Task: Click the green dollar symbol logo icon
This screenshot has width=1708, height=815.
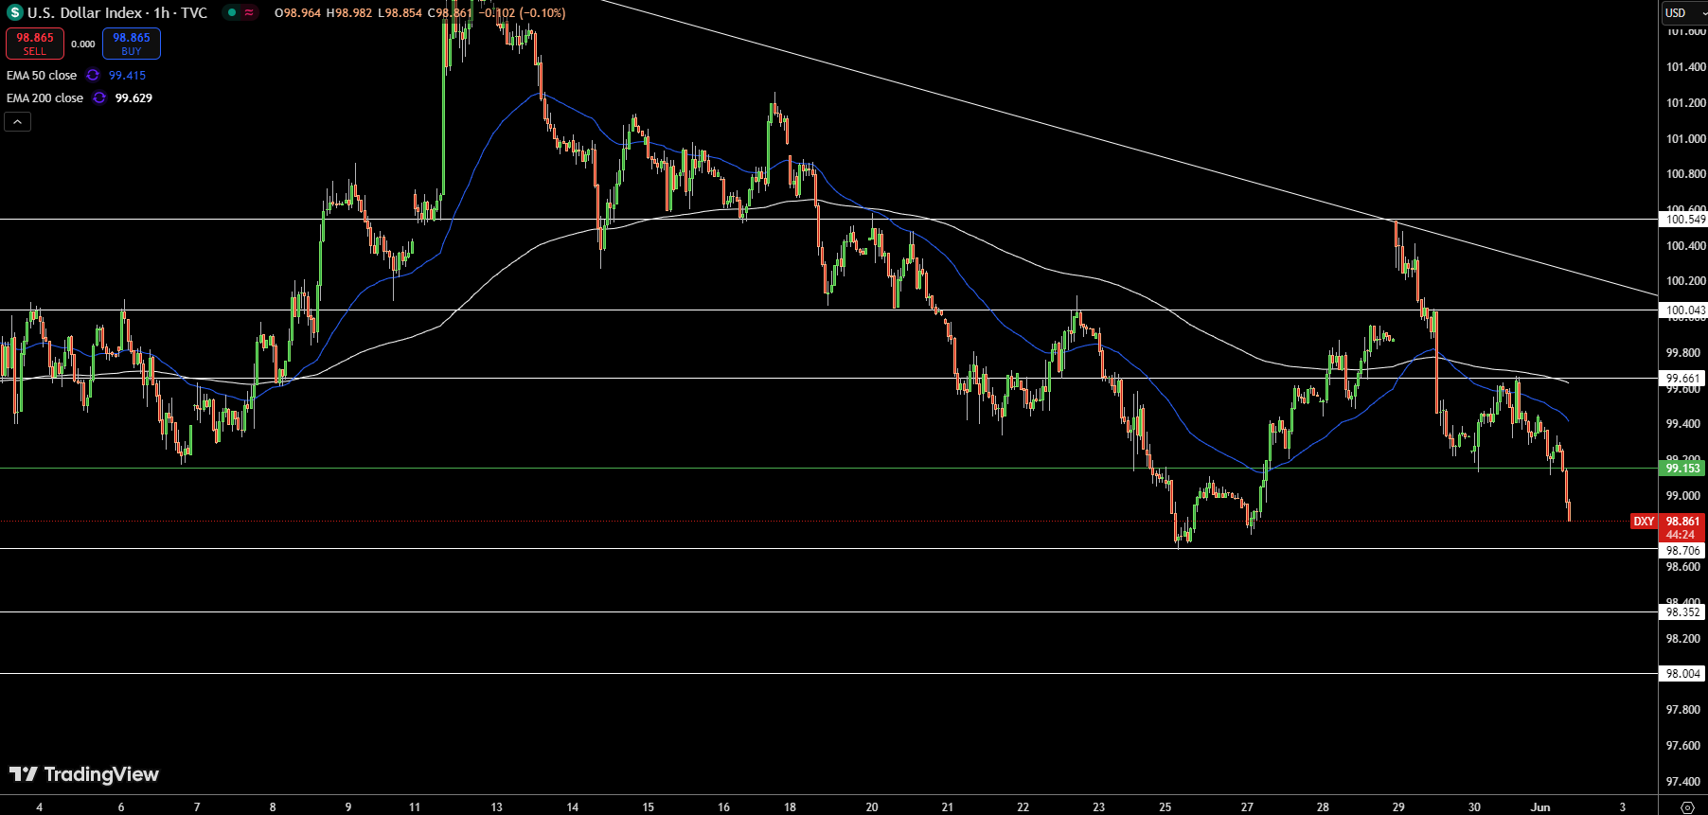Action: 14,12
